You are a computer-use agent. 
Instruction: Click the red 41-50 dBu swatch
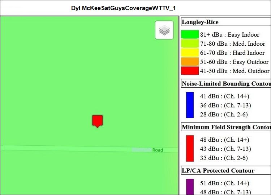point(190,71)
